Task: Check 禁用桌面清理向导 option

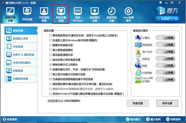Action: 50,55
